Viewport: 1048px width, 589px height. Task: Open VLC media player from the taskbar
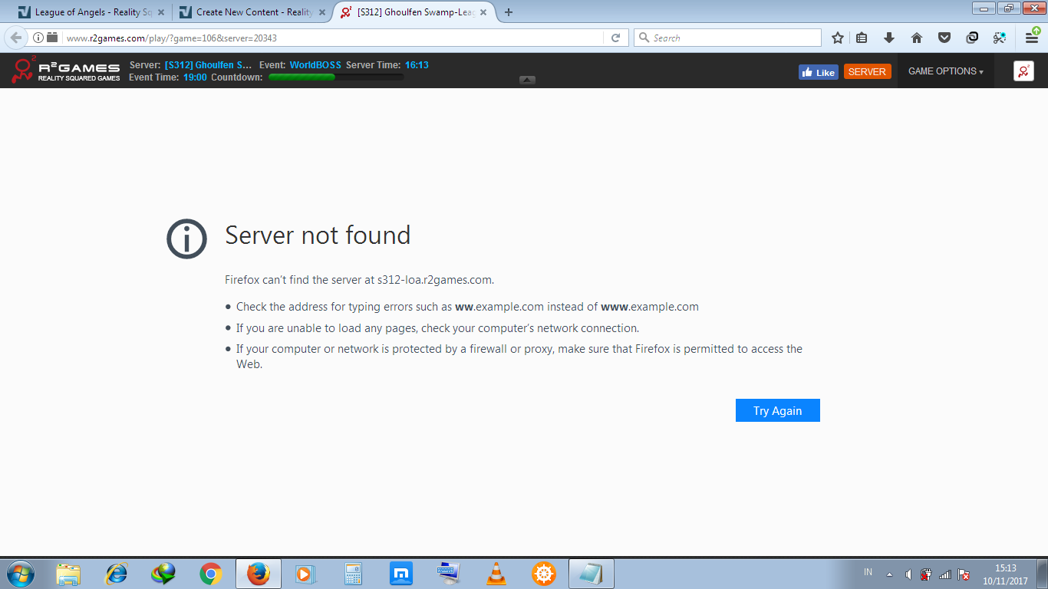click(x=496, y=574)
